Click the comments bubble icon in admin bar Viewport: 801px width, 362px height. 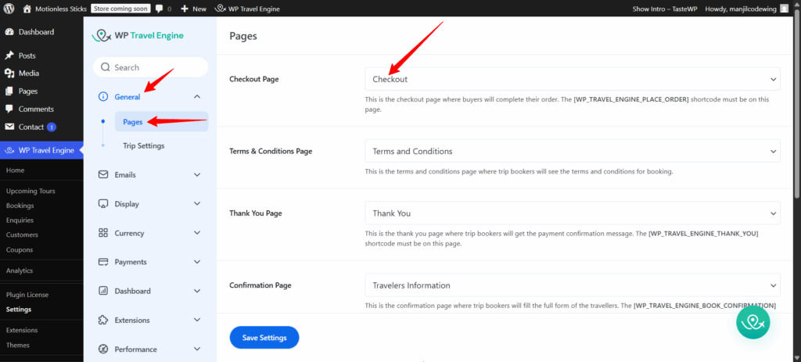(x=159, y=9)
